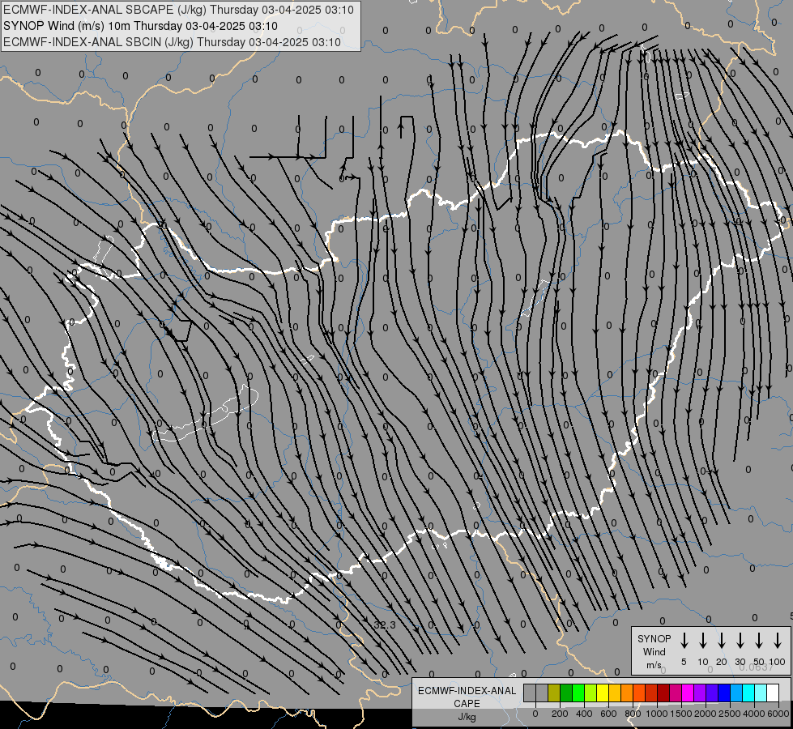This screenshot has height=729, width=793.
Task: Click the SBCAPE title line in the header
Action: [x=178, y=10]
